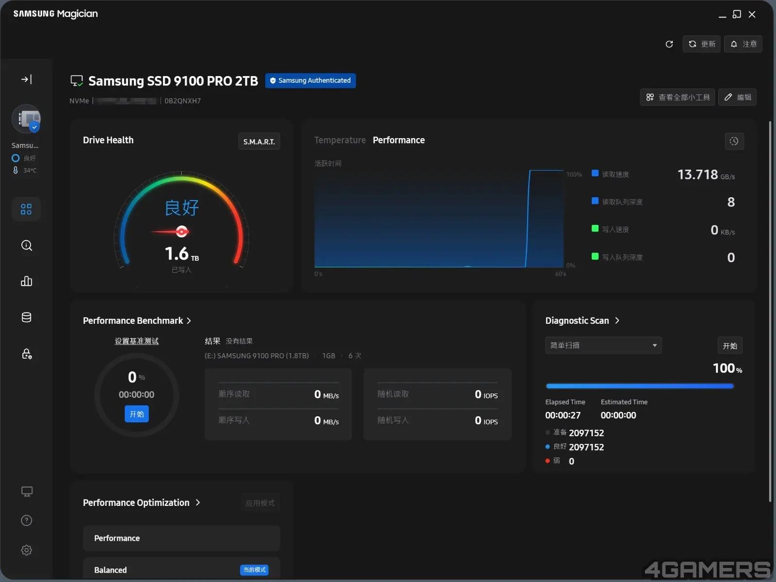Screen dimensions: 776x582
Task: Open the S.M.A.R.T. details button
Action: point(259,142)
